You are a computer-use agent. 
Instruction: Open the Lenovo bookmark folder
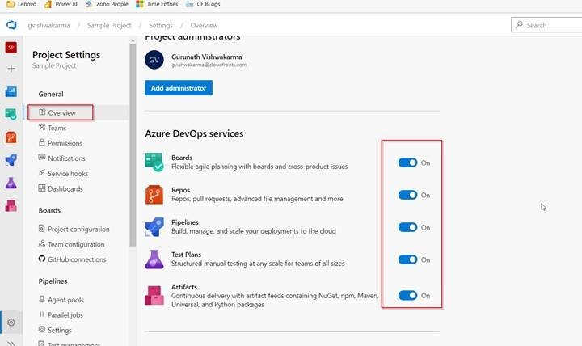coord(22,4)
